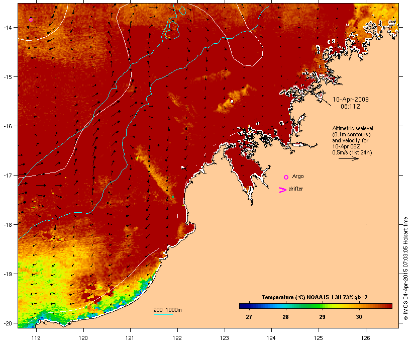
Task: Click the magenta Argo float marker near 119E
Action: [31, 20]
